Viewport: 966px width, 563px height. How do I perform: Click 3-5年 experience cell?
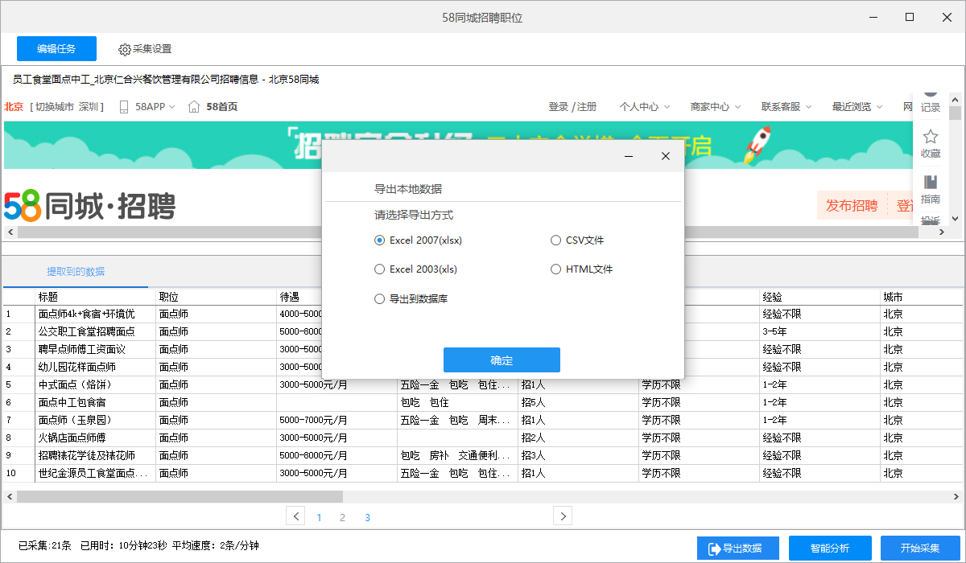coord(820,331)
